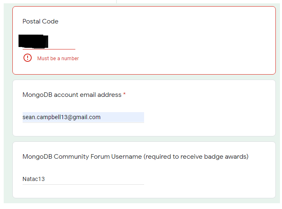
Task: Click the "Must be a number" error message
Action: (x=58, y=59)
